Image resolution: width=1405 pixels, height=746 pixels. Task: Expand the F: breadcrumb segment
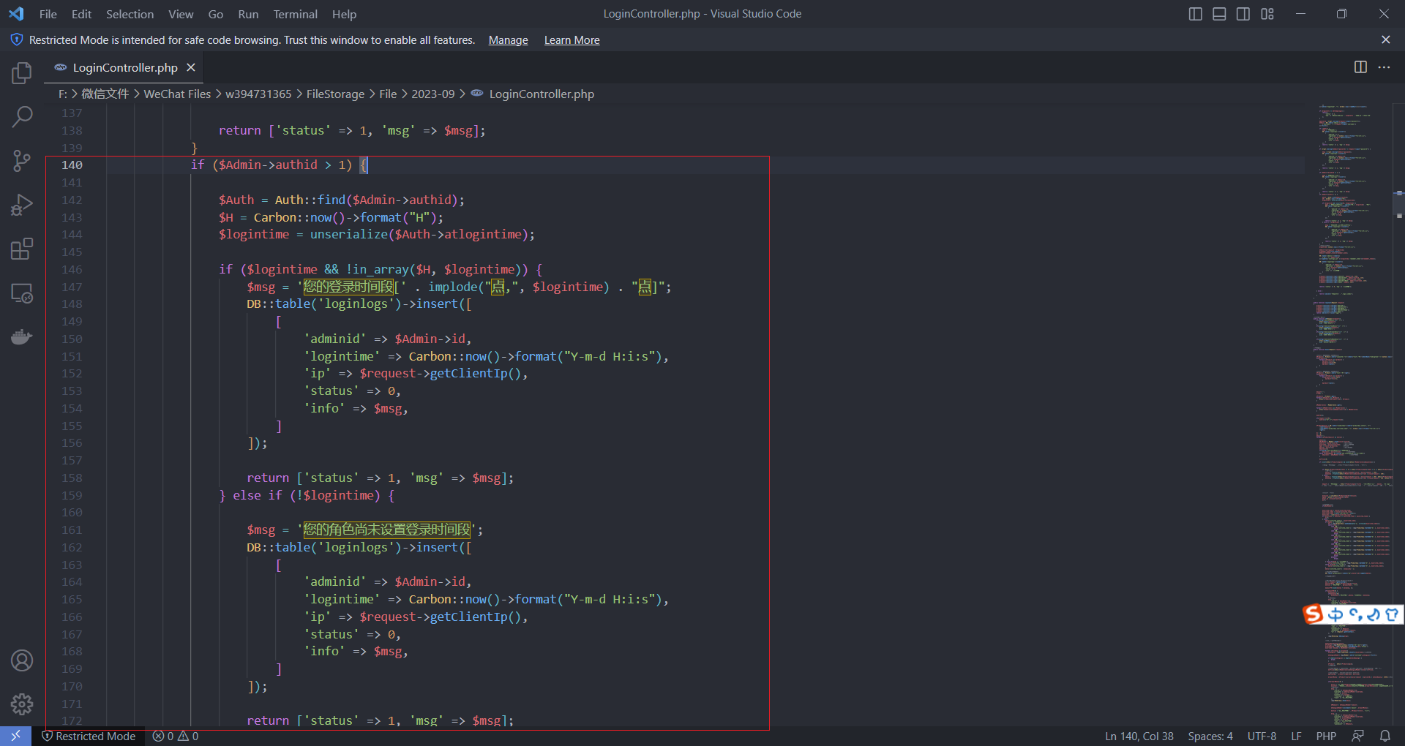[62, 94]
